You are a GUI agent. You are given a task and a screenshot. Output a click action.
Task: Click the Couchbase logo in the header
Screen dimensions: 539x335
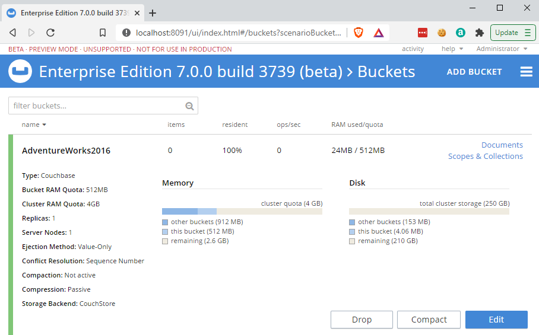(20, 71)
